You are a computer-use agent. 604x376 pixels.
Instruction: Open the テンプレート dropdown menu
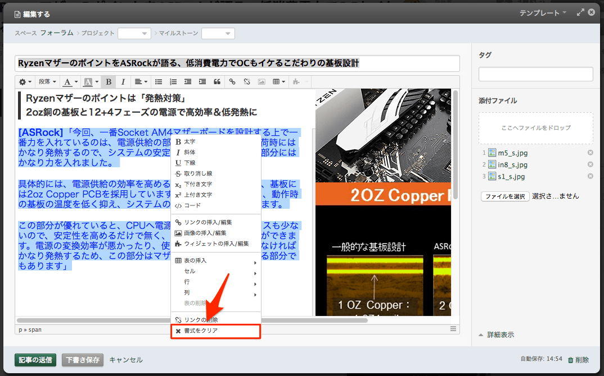[x=543, y=13]
